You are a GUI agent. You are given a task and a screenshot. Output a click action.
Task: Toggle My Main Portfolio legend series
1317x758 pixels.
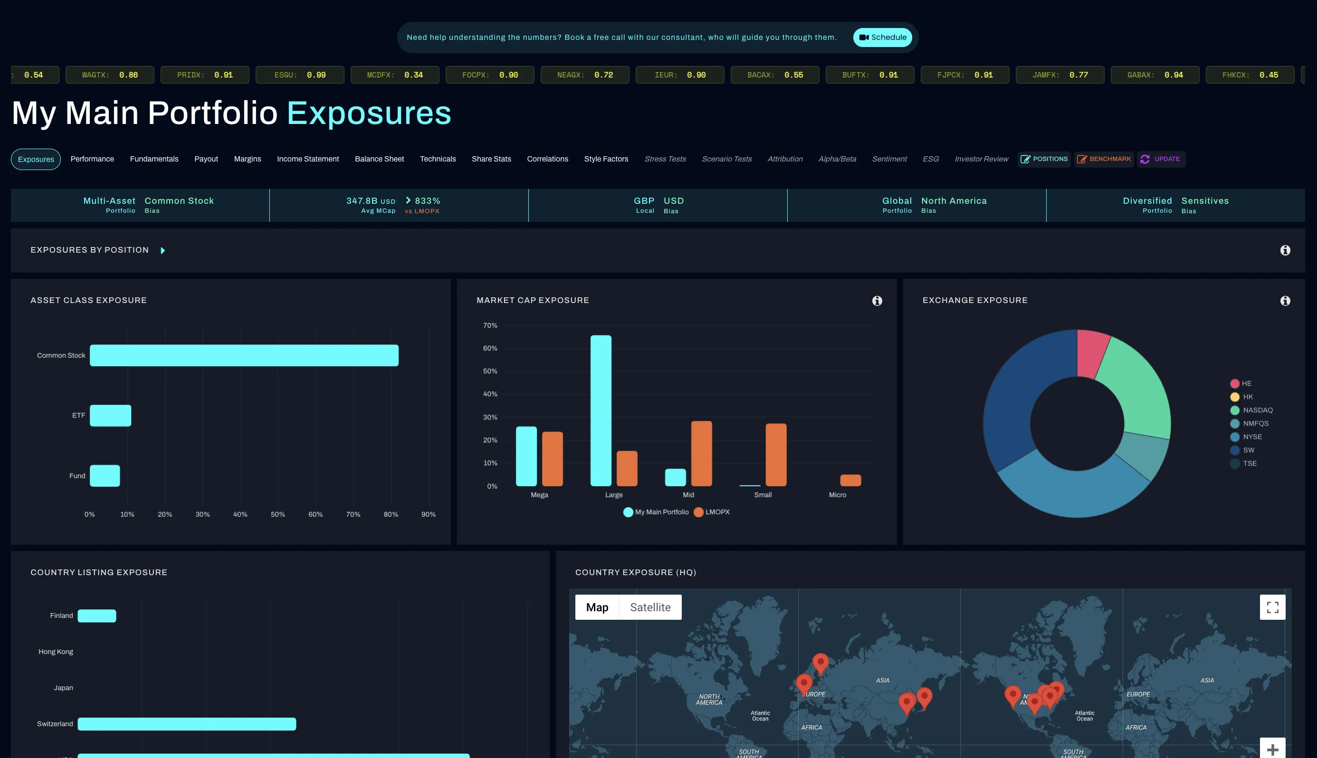656,512
